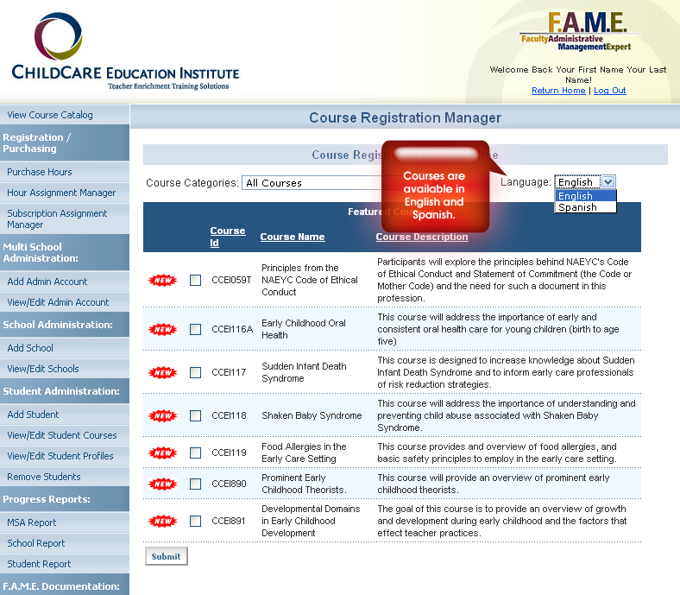680x595 pixels.
Task: Enable checkbox for course CCEI119
Action: coord(196,453)
